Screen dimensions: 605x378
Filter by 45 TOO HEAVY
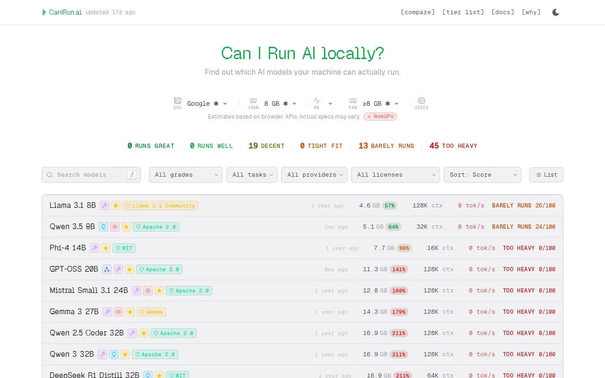click(x=453, y=146)
